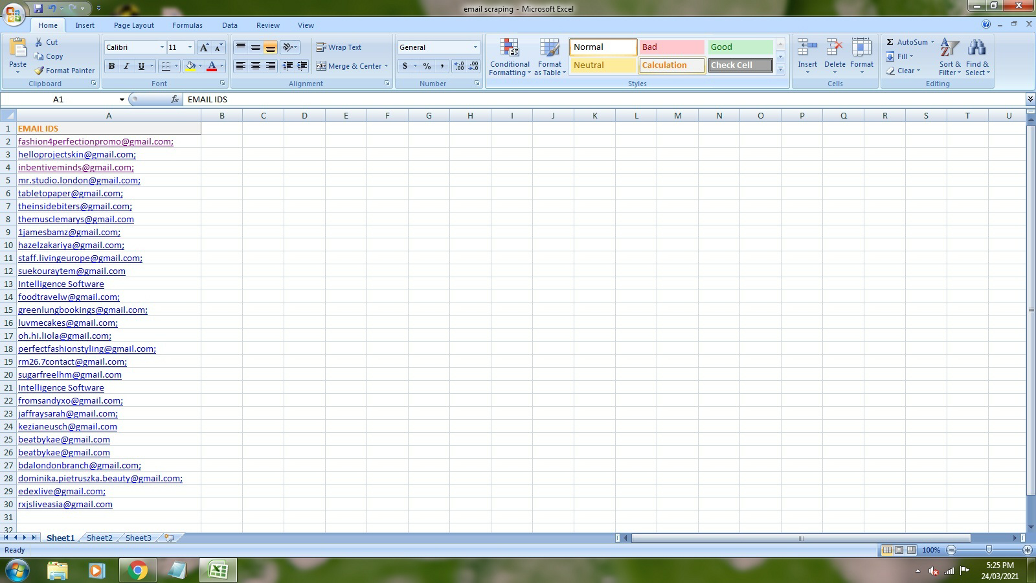Click the Name Box showing A1

pyautogui.click(x=58, y=99)
